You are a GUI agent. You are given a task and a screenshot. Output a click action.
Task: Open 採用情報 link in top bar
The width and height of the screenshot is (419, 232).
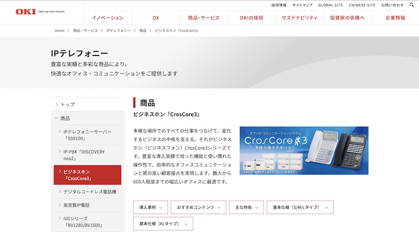pyautogui.click(x=279, y=5)
